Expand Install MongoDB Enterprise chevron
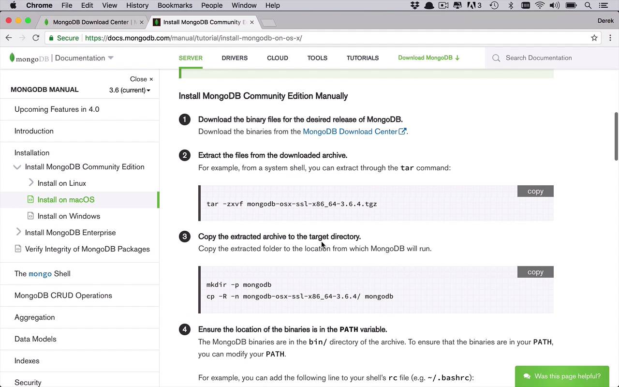 (18, 232)
